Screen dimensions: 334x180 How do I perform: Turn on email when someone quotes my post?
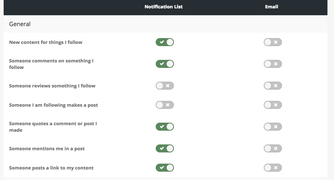273,127
